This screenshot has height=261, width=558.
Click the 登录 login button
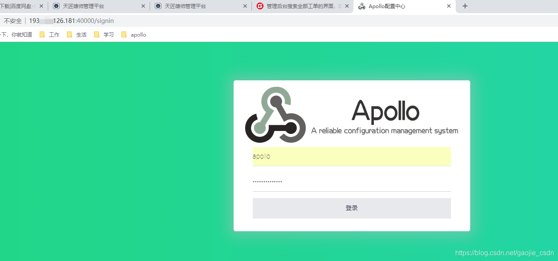pyautogui.click(x=352, y=208)
